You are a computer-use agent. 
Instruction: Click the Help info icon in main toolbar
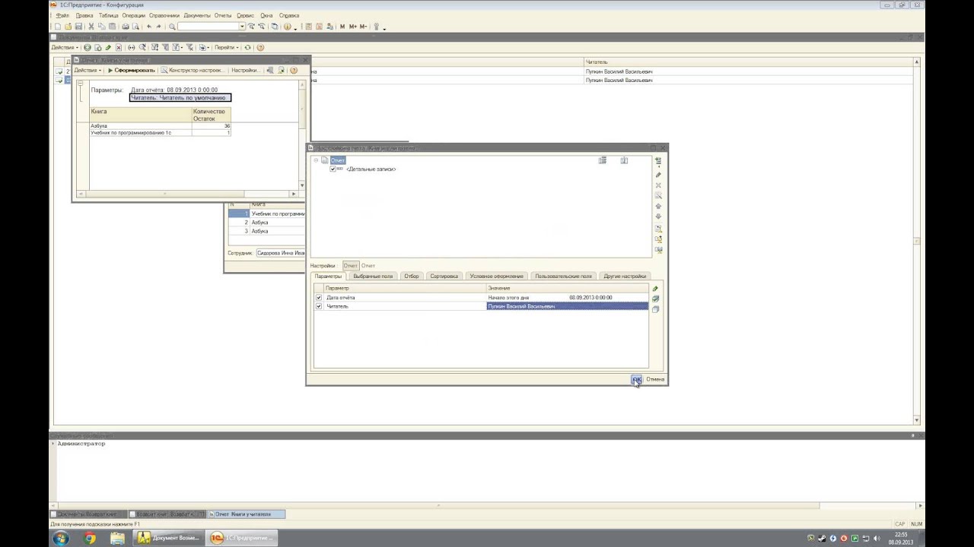[287, 27]
